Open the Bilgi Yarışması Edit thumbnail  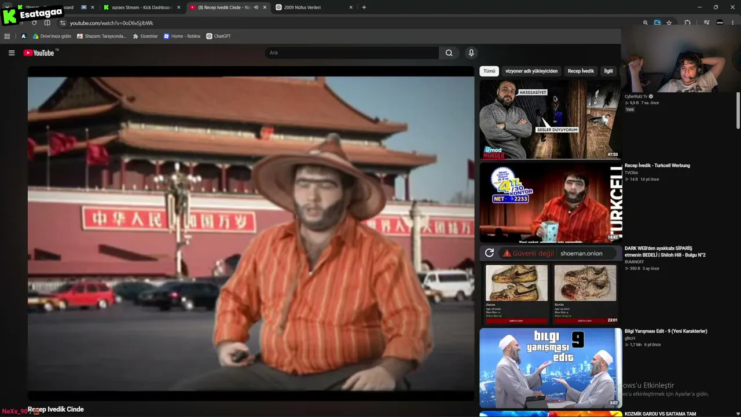[550, 368]
